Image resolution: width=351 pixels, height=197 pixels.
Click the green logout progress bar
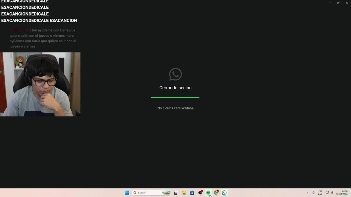[175, 97]
